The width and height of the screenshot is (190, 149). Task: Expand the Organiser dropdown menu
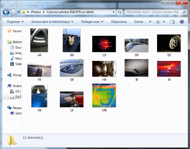[x=15, y=22]
